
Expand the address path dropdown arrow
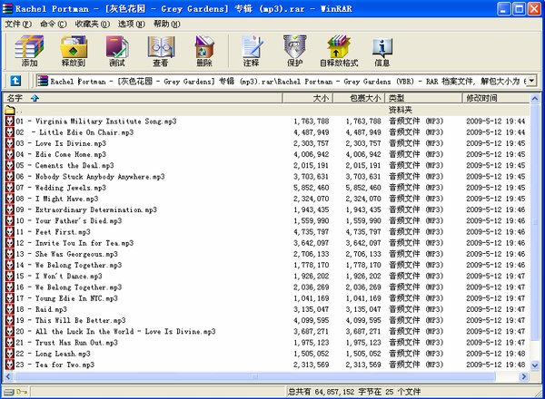[x=531, y=82]
